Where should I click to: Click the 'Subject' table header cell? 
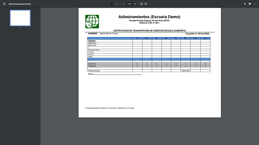[x=110, y=41]
